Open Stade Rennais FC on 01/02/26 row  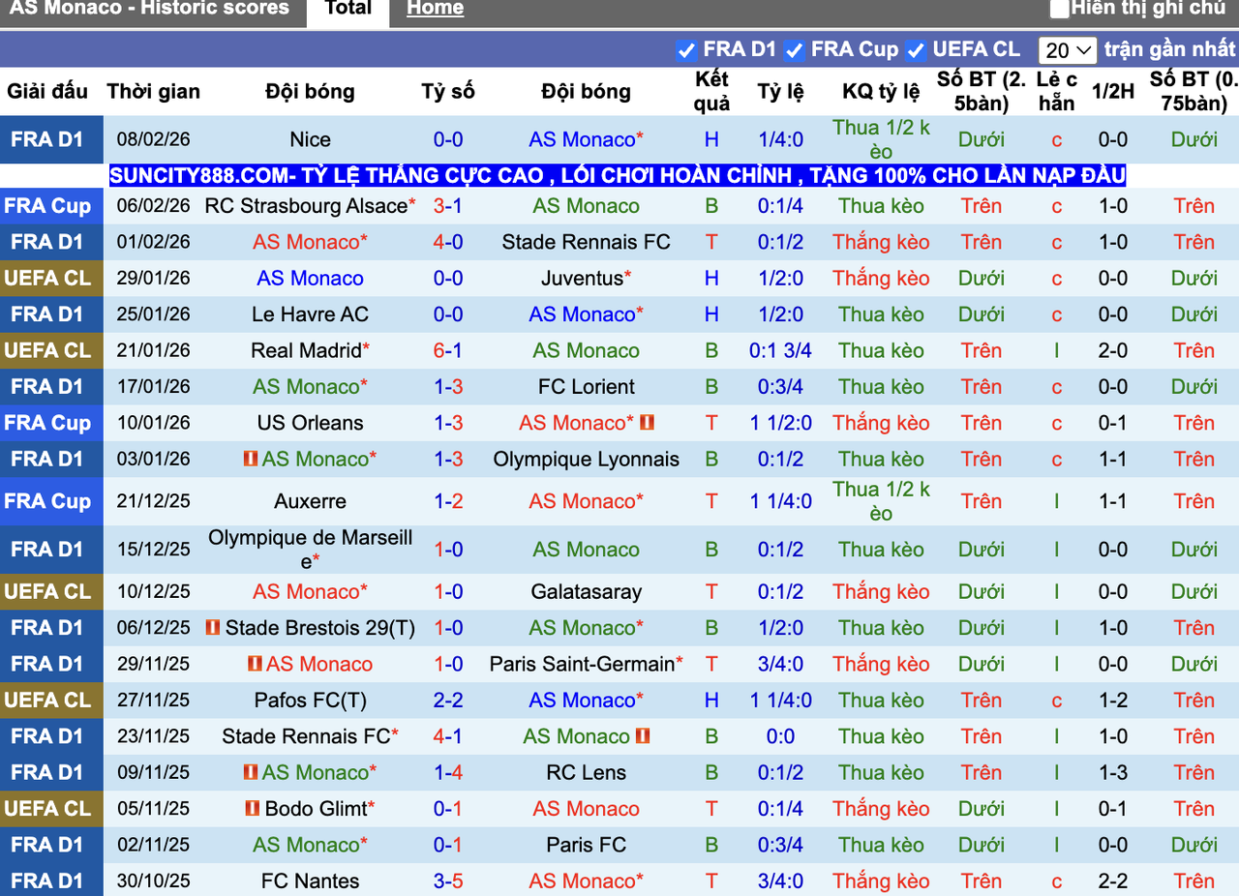(586, 242)
